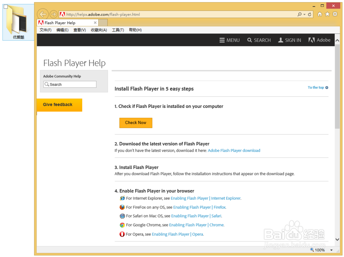The image size is (344, 257).
Task: Click the Check Now button
Action: [x=136, y=123]
